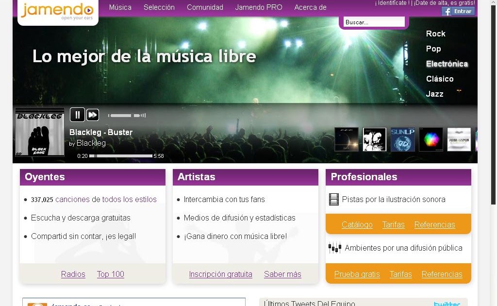This screenshot has height=306, width=497.
Task: Select the Pop genre
Action: pyautogui.click(x=433, y=49)
